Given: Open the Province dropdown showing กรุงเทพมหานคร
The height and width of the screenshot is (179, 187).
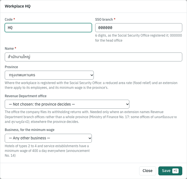Looking at the screenshot, I should pos(49,75).
